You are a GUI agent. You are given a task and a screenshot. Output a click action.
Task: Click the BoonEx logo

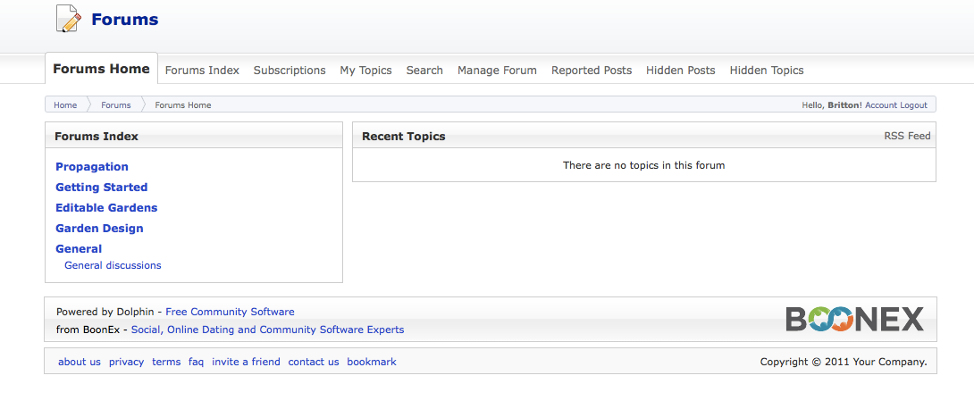[x=854, y=319]
